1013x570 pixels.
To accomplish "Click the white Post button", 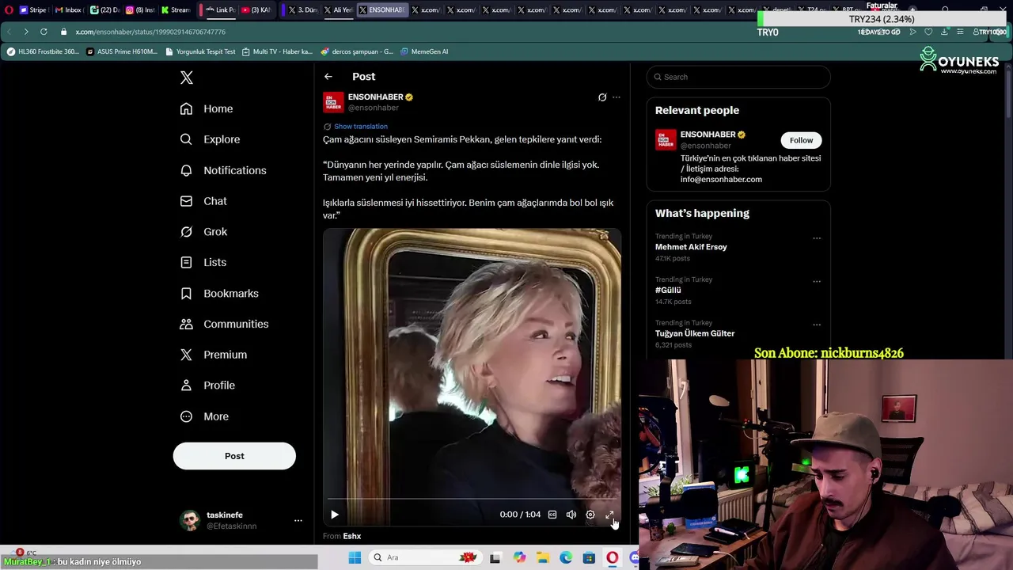I will point(234,456).
